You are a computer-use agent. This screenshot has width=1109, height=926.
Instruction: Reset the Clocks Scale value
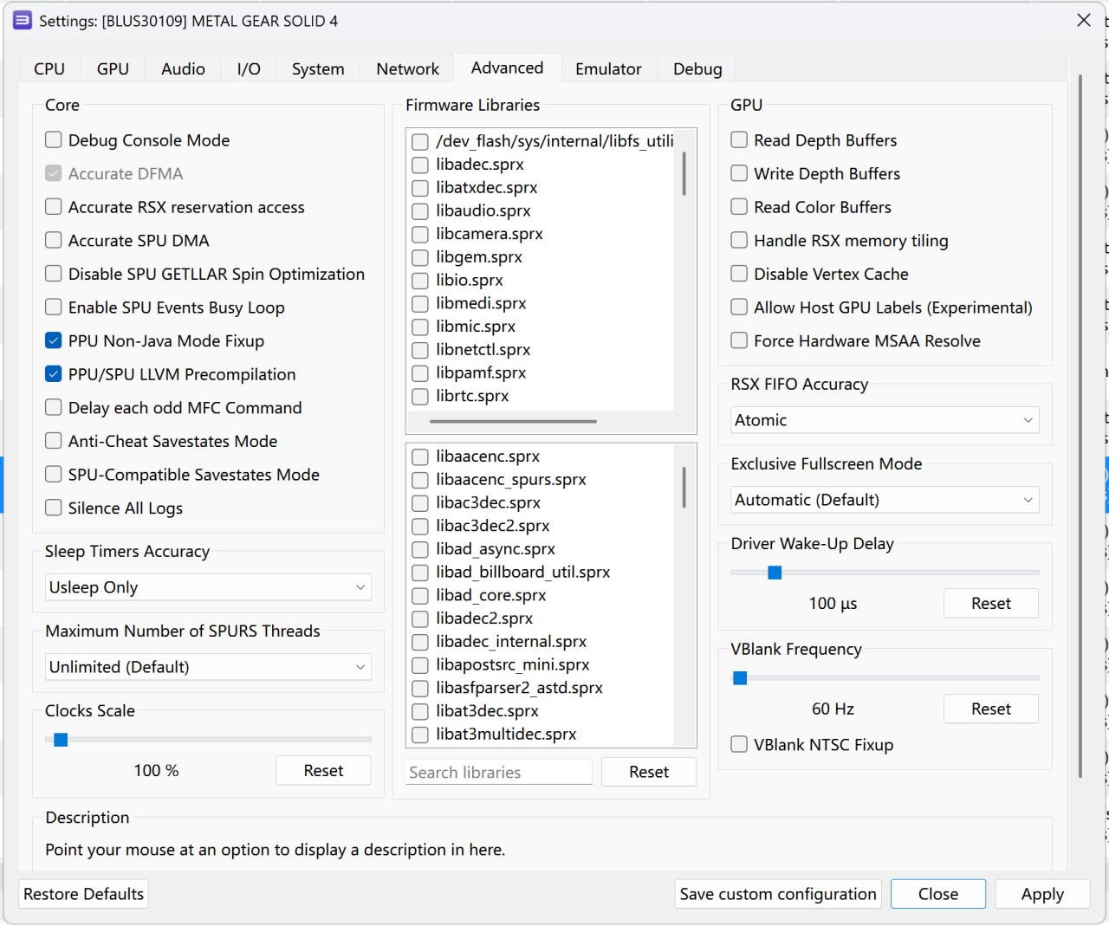pyautogui.click(x=323, y=771)
